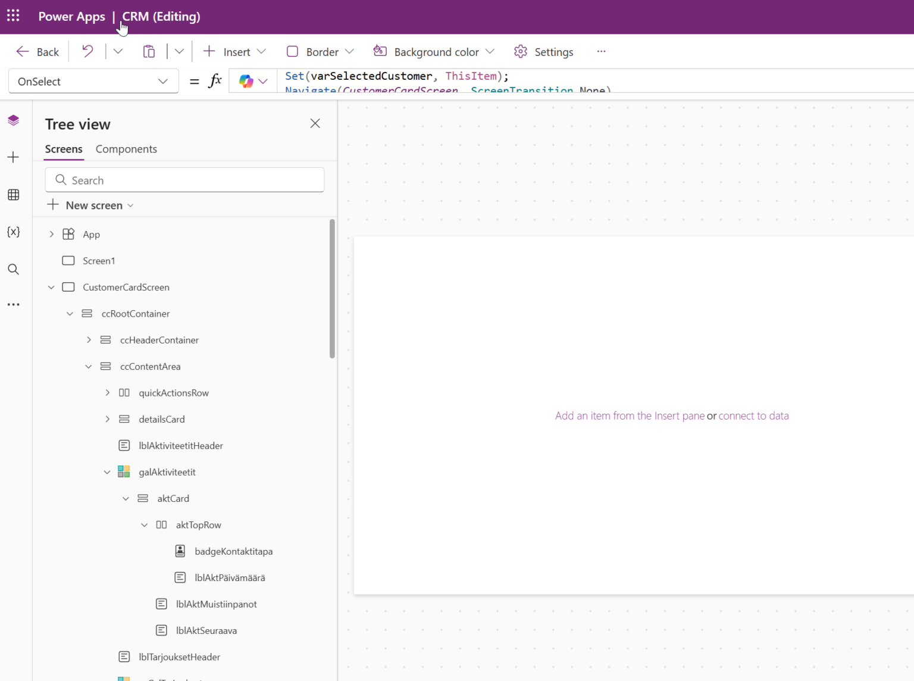This screenshot has height=681, width=914.
Task: Select aktTopRow in the tree
Action: (198, 525)
